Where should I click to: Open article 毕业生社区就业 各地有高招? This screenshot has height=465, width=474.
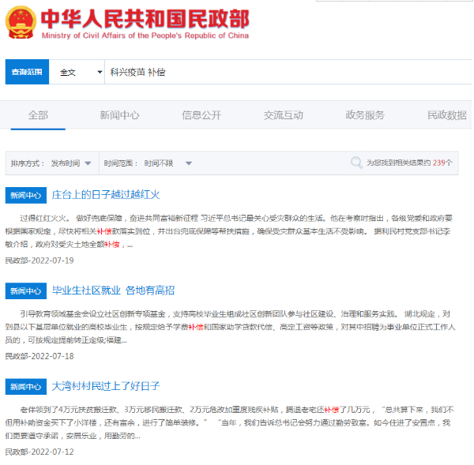pos(113,291)
